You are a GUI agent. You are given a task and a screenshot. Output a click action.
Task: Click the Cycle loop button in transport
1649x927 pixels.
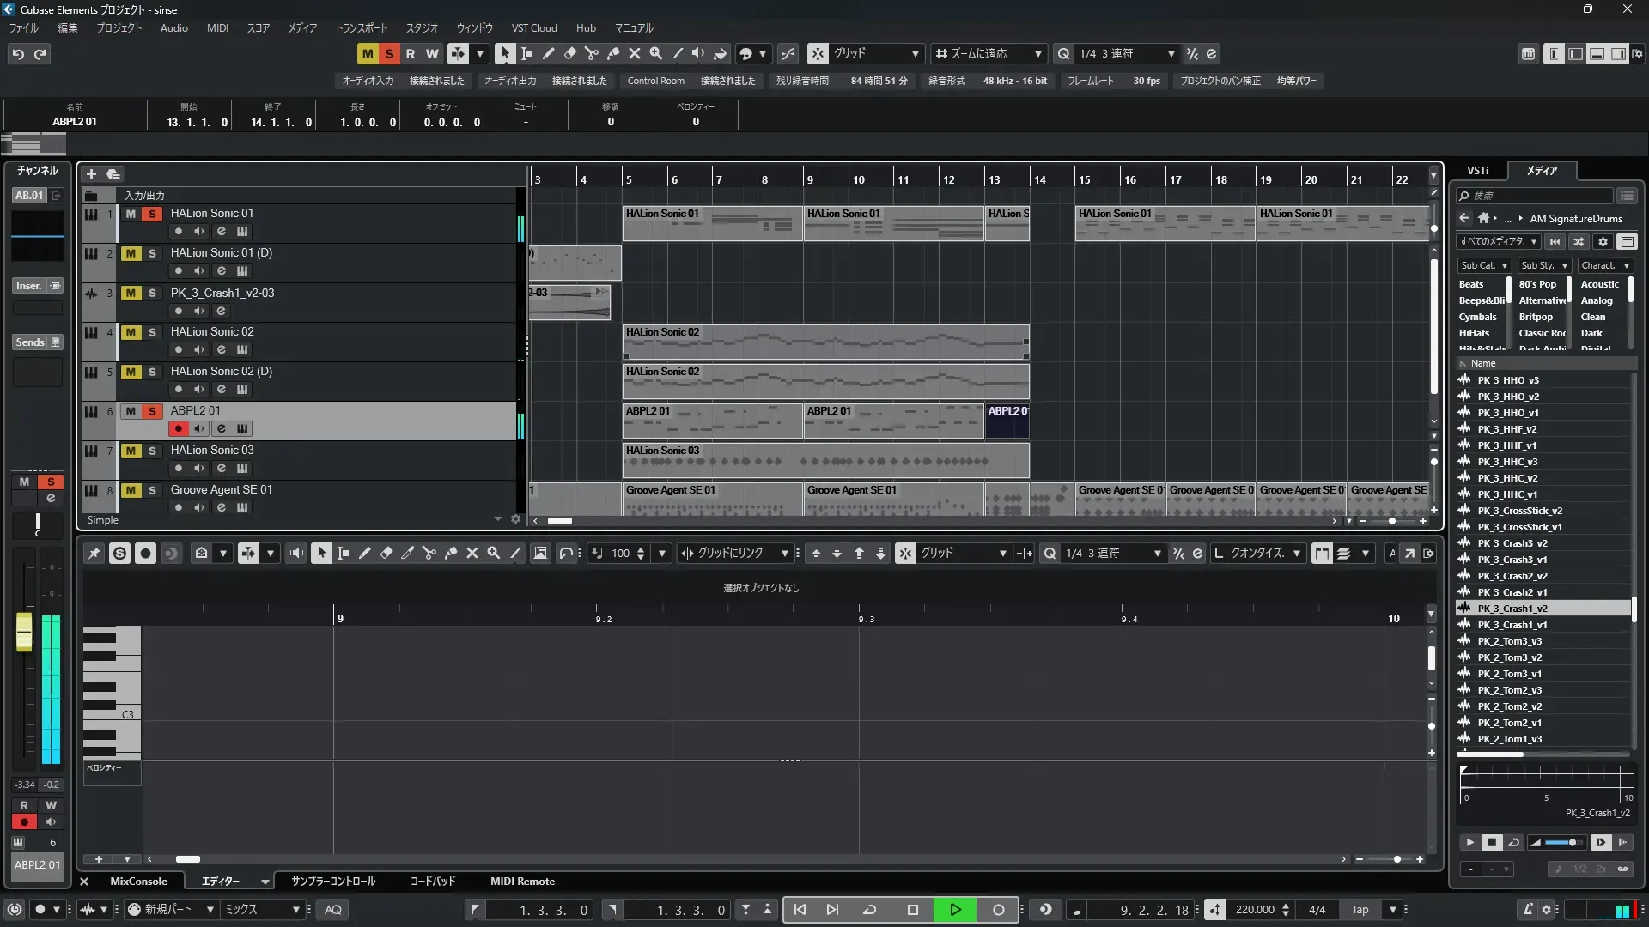click(869, 910)
